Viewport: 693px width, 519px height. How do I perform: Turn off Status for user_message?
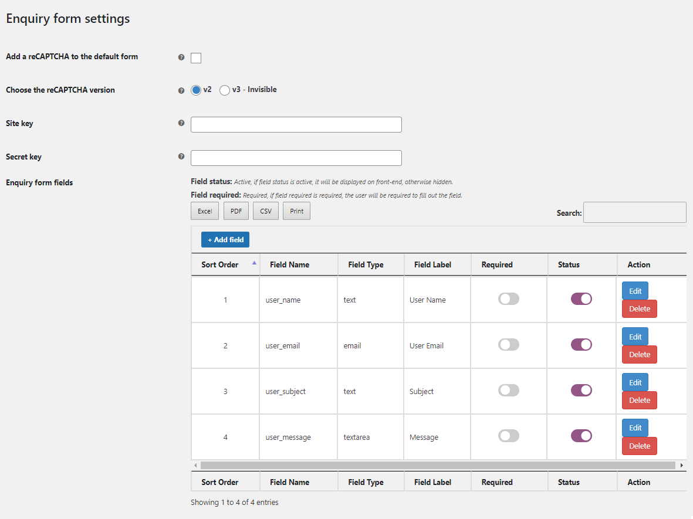point(581,436)
